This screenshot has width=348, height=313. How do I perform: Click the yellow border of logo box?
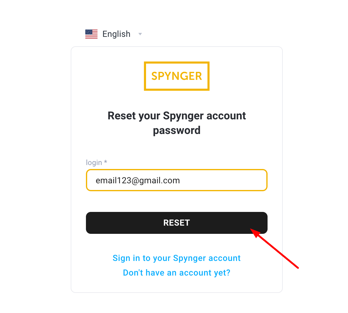coord(177,62)
